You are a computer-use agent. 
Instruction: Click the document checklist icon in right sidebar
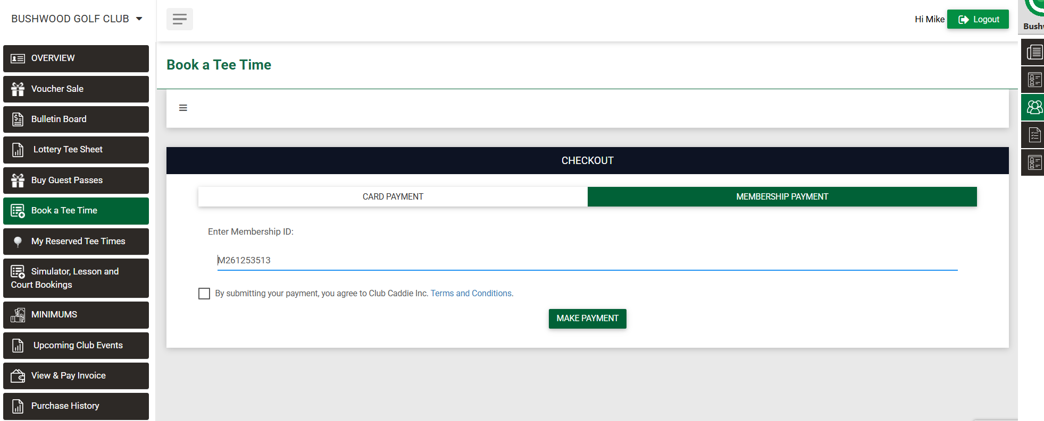coord(1034,135)
